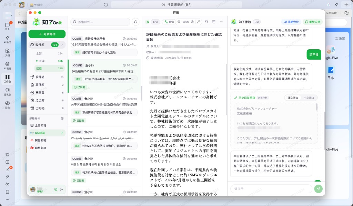
Task: Switch to 中文译稿 tab
Action: point(309,97)
